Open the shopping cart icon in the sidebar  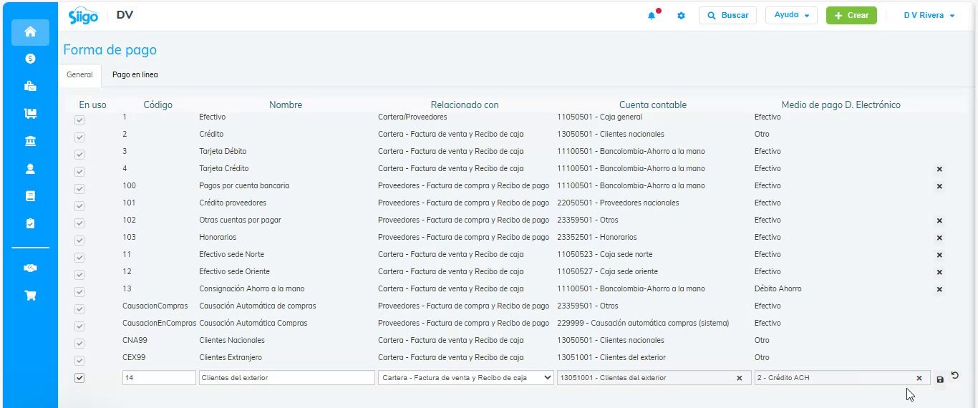(30, 295)
